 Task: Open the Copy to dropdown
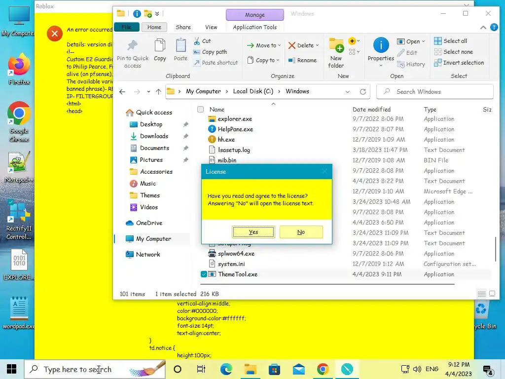(x=263, y=60)
